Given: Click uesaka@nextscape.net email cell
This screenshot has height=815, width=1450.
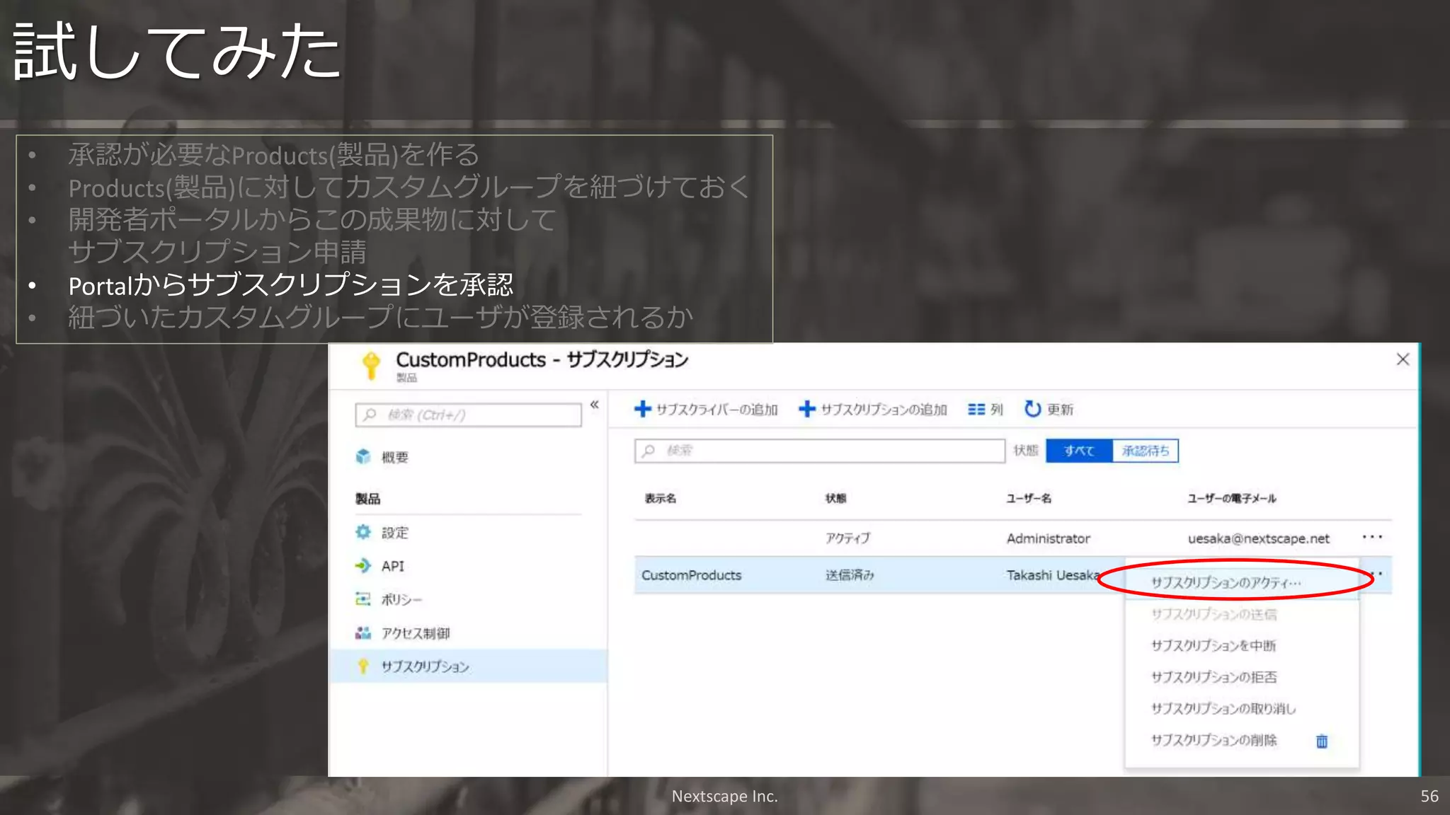Looking at the screenshot, I should click(1258, 538).
